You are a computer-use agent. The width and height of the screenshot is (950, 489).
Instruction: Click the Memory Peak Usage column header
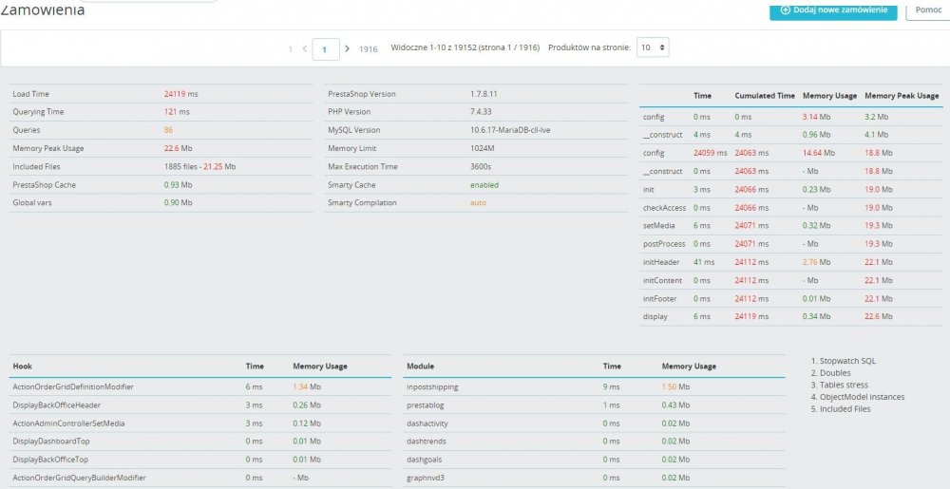901,96
